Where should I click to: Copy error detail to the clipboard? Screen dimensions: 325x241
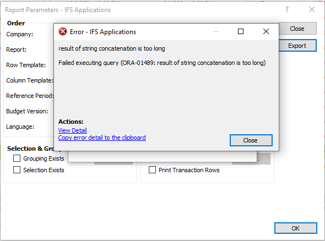point(102,138)
